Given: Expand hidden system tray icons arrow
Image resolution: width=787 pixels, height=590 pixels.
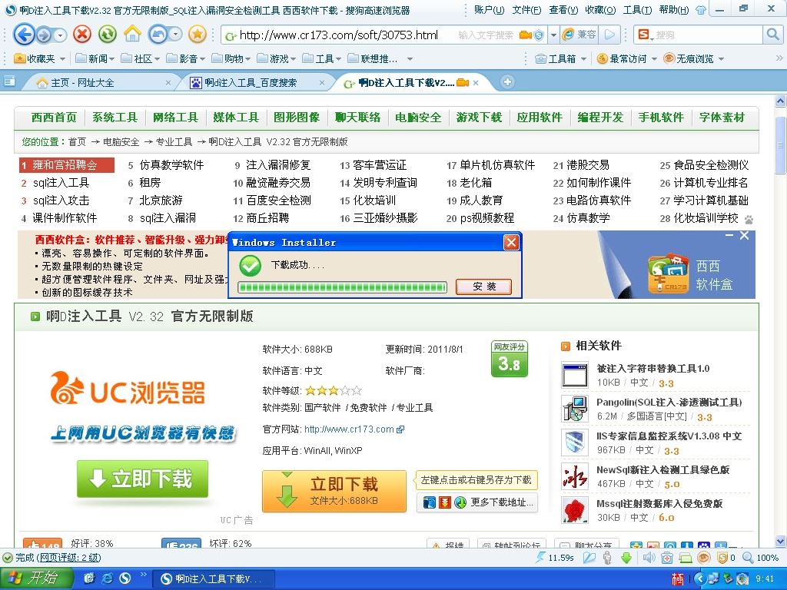Looking at the screenshot, I should 701,579.
